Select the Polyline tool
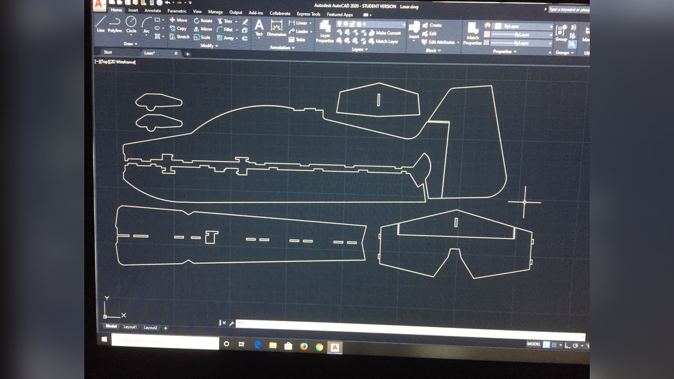Viewport: 674px width, 379px height. 115,24
